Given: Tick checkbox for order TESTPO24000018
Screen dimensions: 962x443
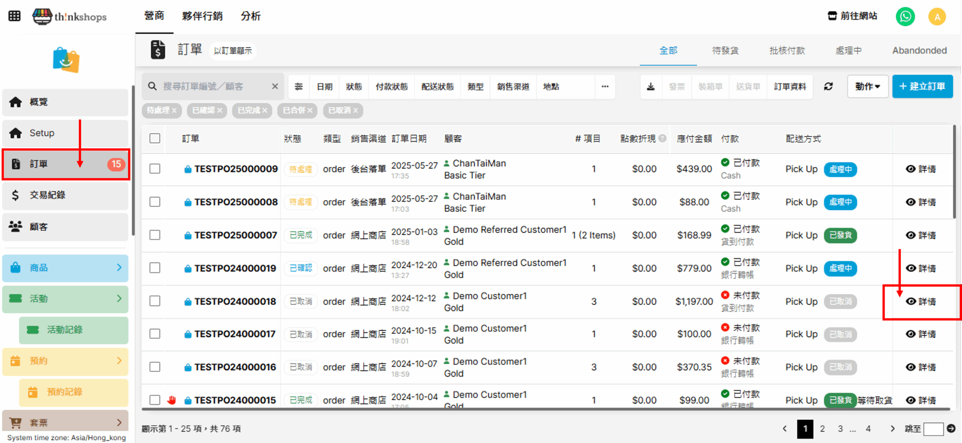Looking at the screenshot, I should [x=155, y=301].
